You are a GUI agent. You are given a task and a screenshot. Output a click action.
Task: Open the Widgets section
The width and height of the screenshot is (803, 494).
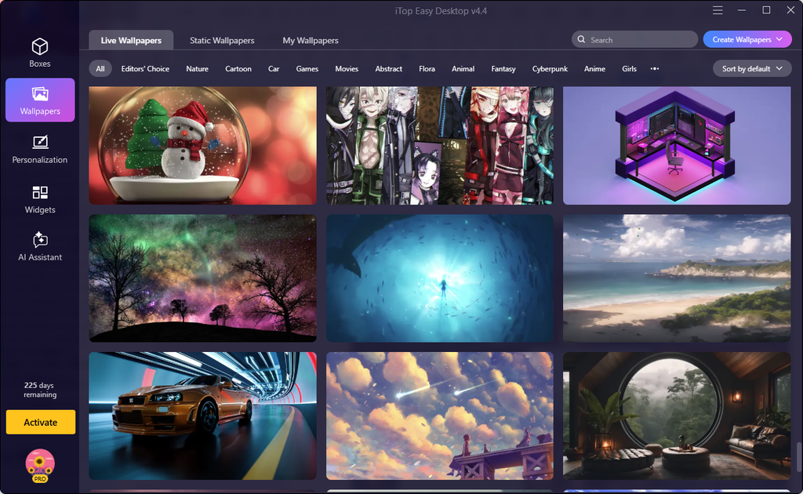40,199
